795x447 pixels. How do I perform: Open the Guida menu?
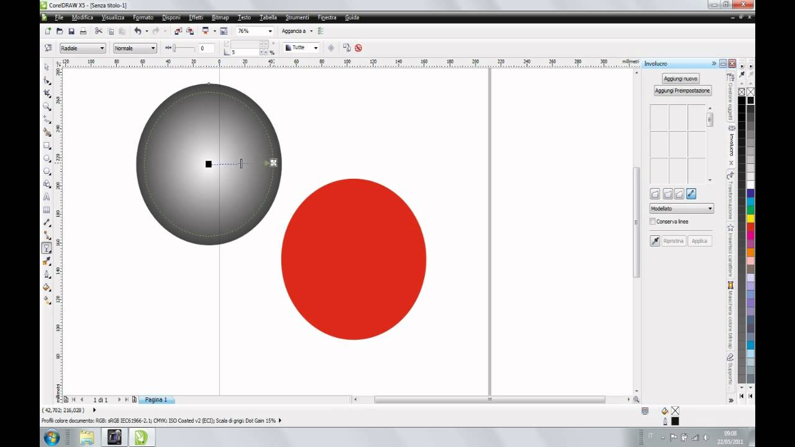(352, 17)
